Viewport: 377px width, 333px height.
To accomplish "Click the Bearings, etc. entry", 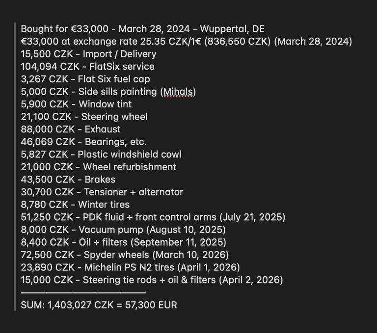I will pyautogui.click(x=83, y=142).
